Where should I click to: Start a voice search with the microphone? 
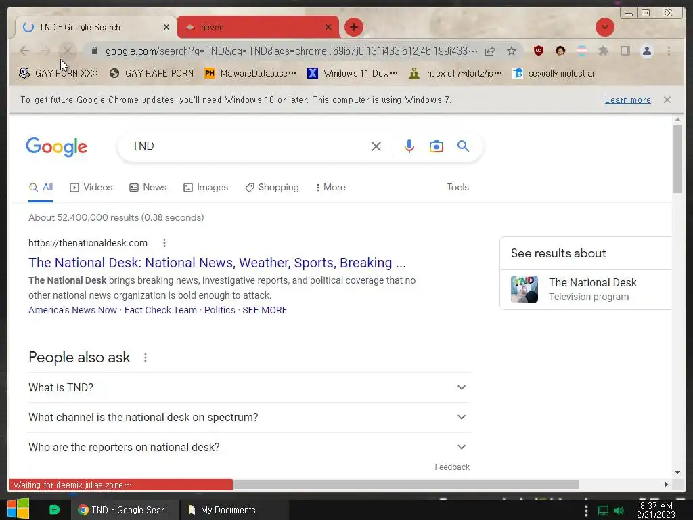(409, 146)
